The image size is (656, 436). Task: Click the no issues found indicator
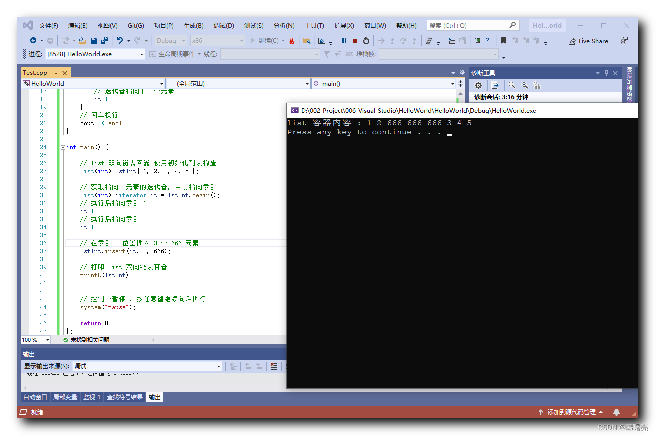coord(86,340)
